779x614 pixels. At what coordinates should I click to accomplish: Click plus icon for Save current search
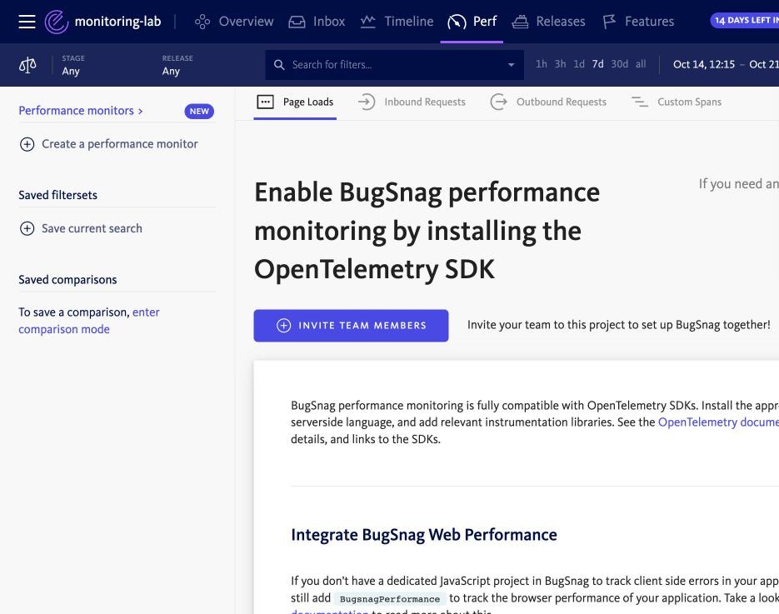(x=27, y=228)
